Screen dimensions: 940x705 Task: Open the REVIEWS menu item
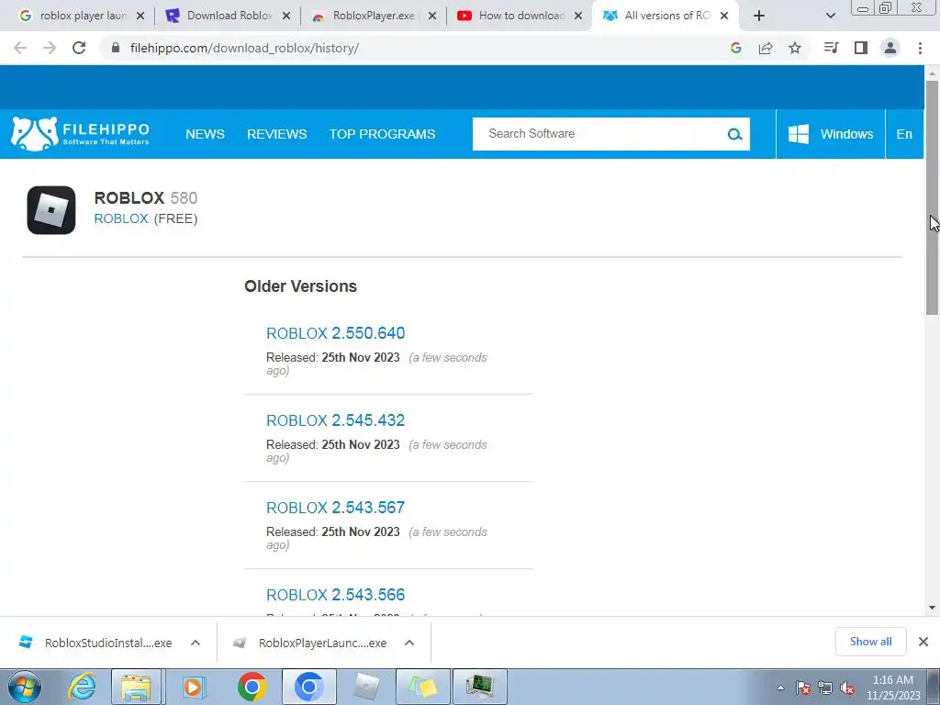click(x=276, y=134)
